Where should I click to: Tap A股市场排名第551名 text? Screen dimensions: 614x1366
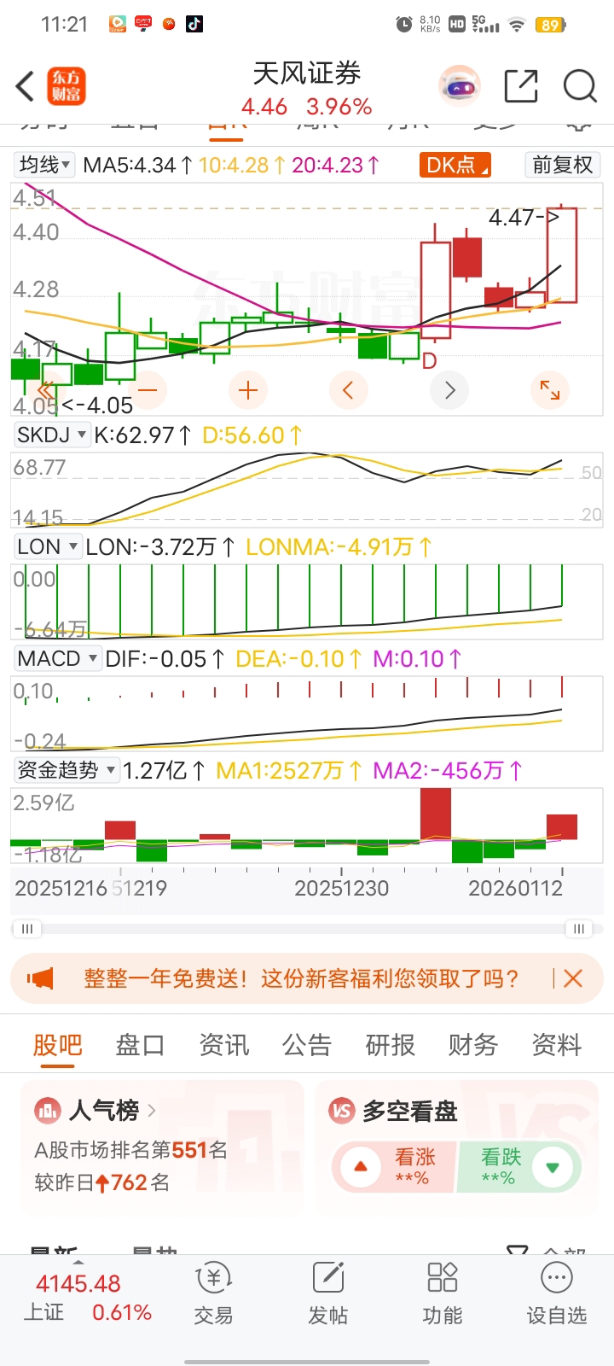point(130,1150)
